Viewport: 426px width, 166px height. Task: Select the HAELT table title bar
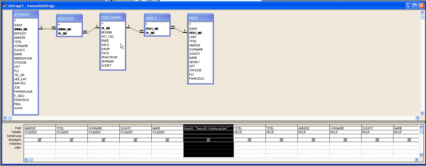(x=157, y=18)
